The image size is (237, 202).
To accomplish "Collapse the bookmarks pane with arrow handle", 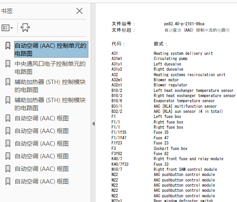I will (x=93, y=123).
